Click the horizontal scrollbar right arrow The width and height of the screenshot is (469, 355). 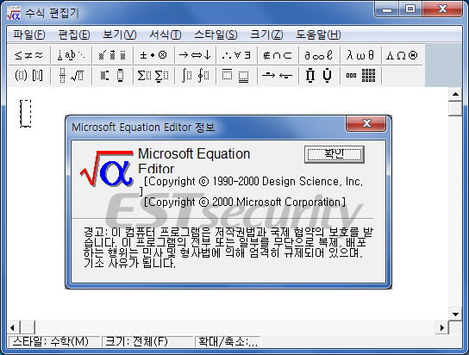pos(442,327)
